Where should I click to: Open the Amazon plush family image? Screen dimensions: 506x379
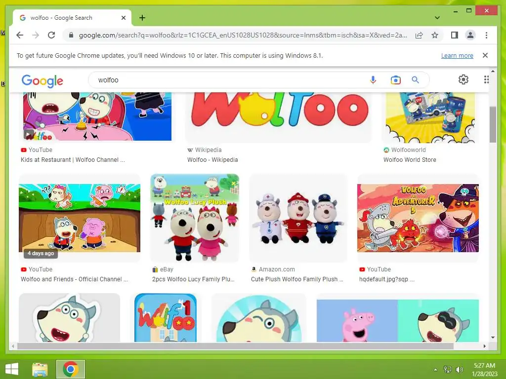coord(298,218)
